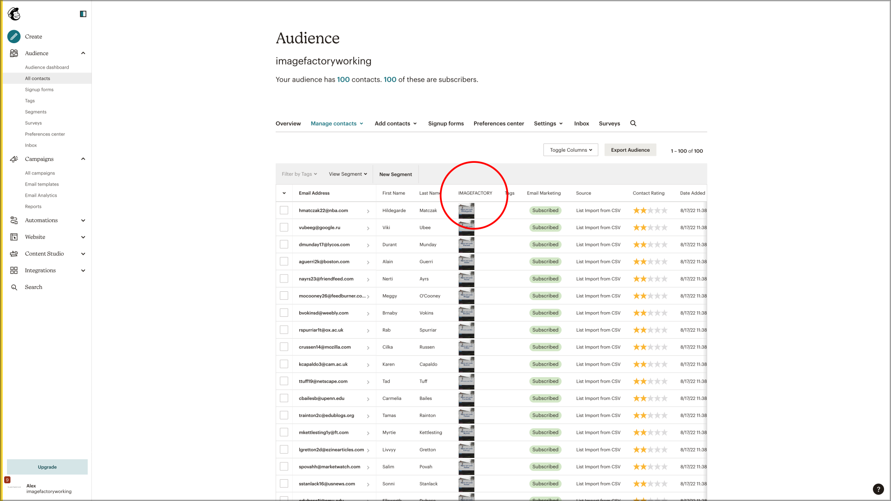Click Content Studio sidebar icon
891x501 pixels.
pos(14,254)
